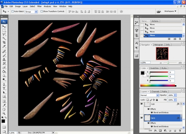
Task: Expand the collapsed toolbox arrows
Action: tap(2, 16)
